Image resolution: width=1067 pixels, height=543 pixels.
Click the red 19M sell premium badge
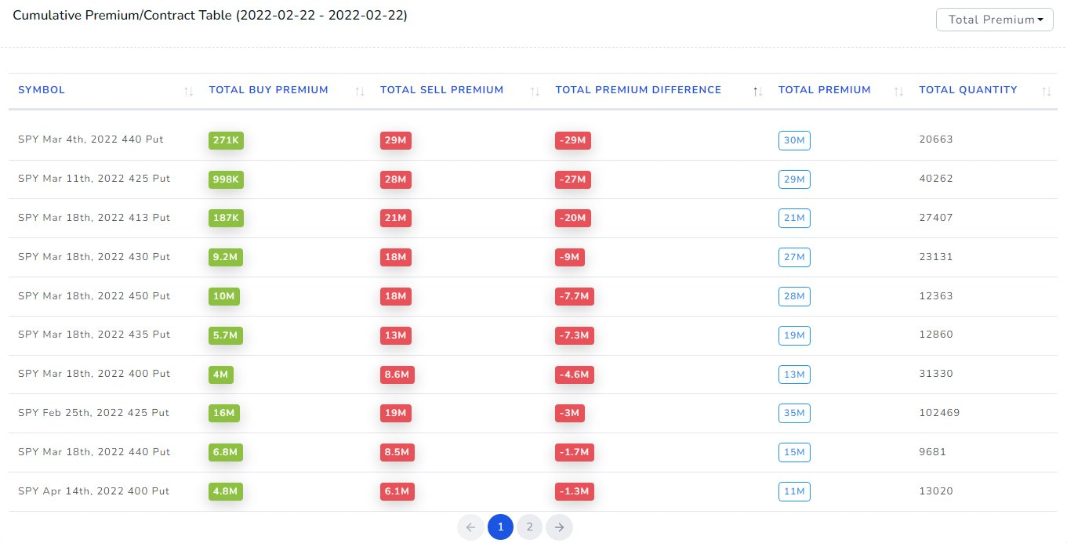click(396, 414)
